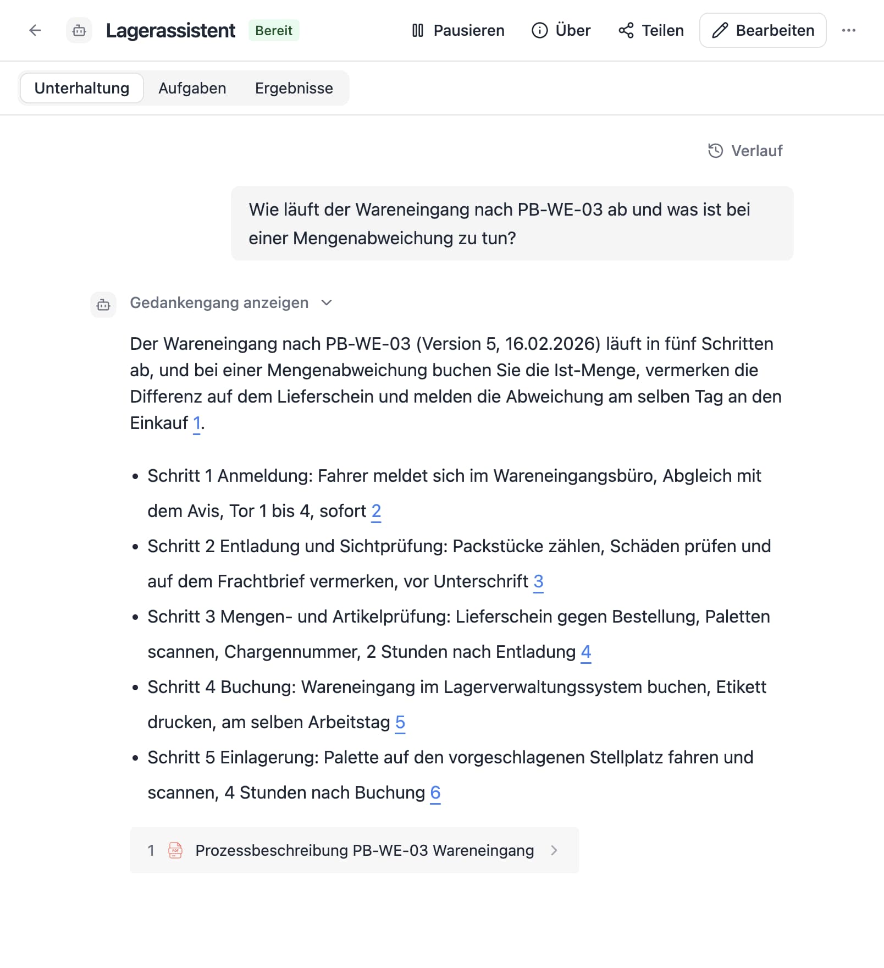Open citation 6 for Schritt 5 Einlagerung
This screenshot has width=884, height=968.
[435, 793]
